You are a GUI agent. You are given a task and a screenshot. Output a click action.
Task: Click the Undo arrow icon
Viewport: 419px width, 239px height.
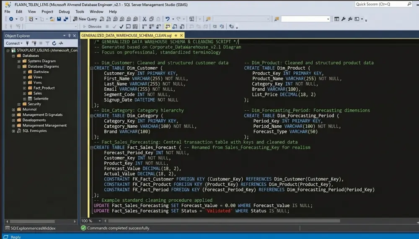point(167,19)
